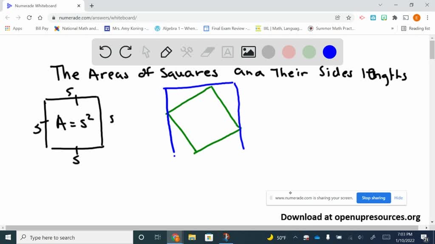Click the Chrome browser icon in the taskbar

(x=175, y=237)
